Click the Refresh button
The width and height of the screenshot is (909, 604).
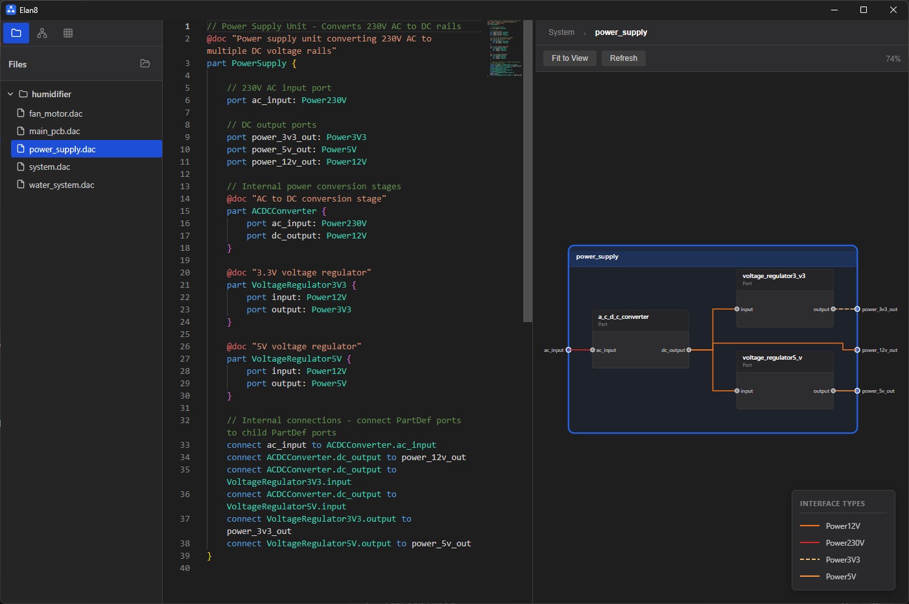623,58
